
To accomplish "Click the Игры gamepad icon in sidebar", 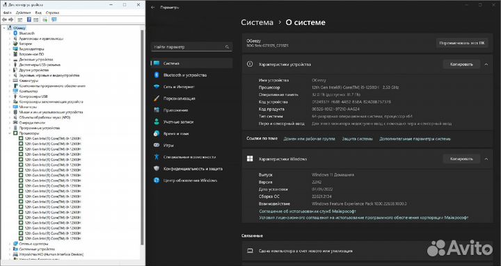I will click(x=157, y=145).
